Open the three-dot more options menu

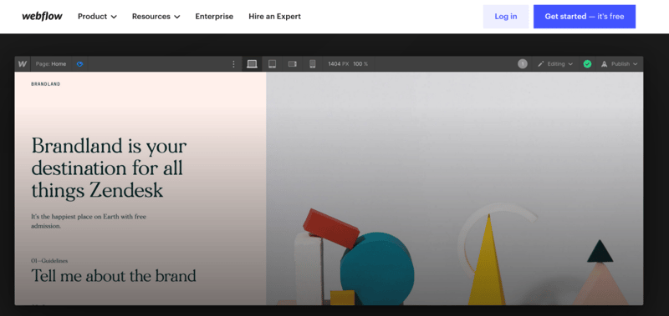pyautogui.click(x=233, y=64)
